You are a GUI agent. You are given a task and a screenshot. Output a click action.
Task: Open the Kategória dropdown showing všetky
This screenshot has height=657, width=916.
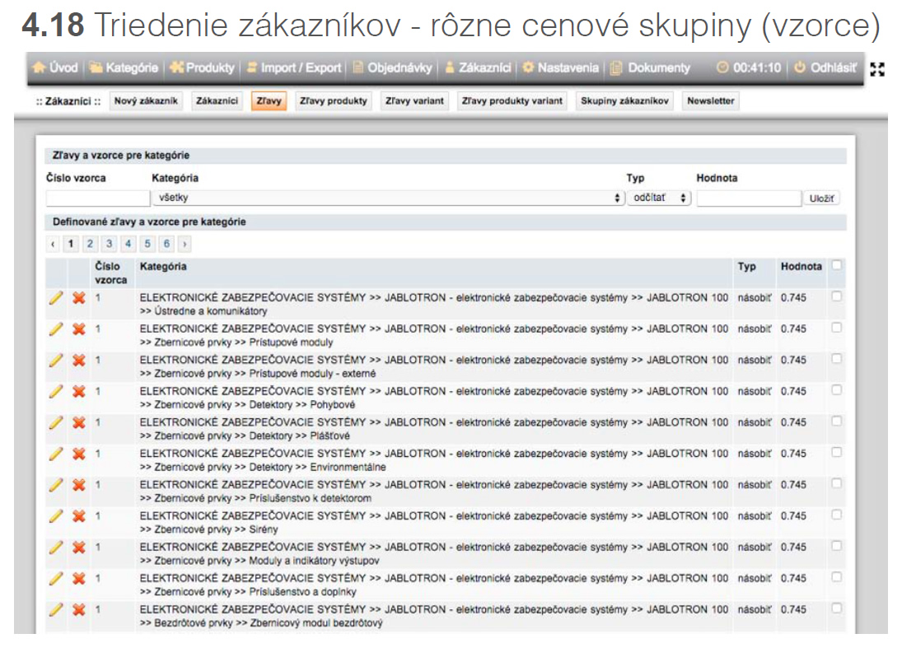pyautogui.click(x=387, y=198)
